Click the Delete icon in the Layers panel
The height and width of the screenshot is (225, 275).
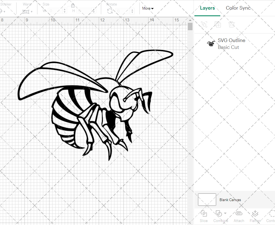232,25
